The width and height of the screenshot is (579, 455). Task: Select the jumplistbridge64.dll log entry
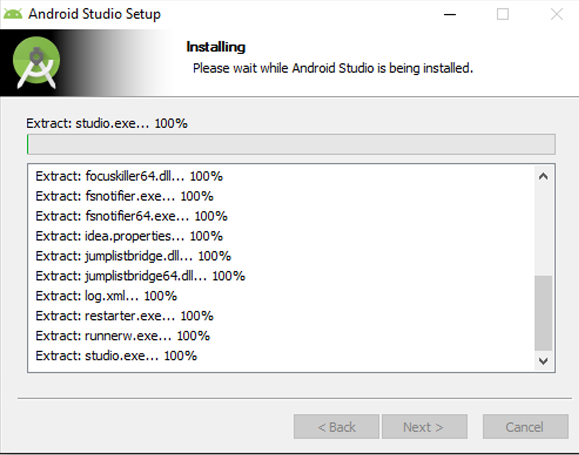pos(140,276)
